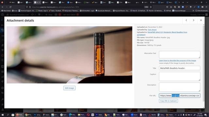
Task: Open Windows taskbar search
Action: (8, 115)
